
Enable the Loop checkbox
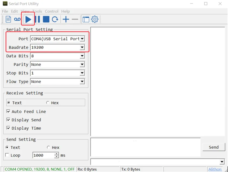(7, 155)
